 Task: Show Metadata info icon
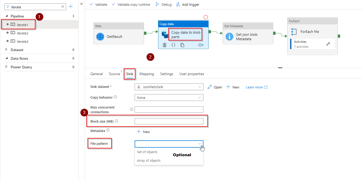[x=108, y=130]
